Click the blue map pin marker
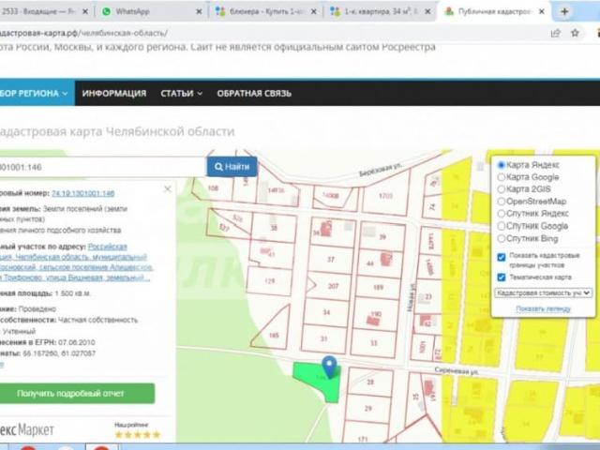600x450 pixels. (328, 365)
